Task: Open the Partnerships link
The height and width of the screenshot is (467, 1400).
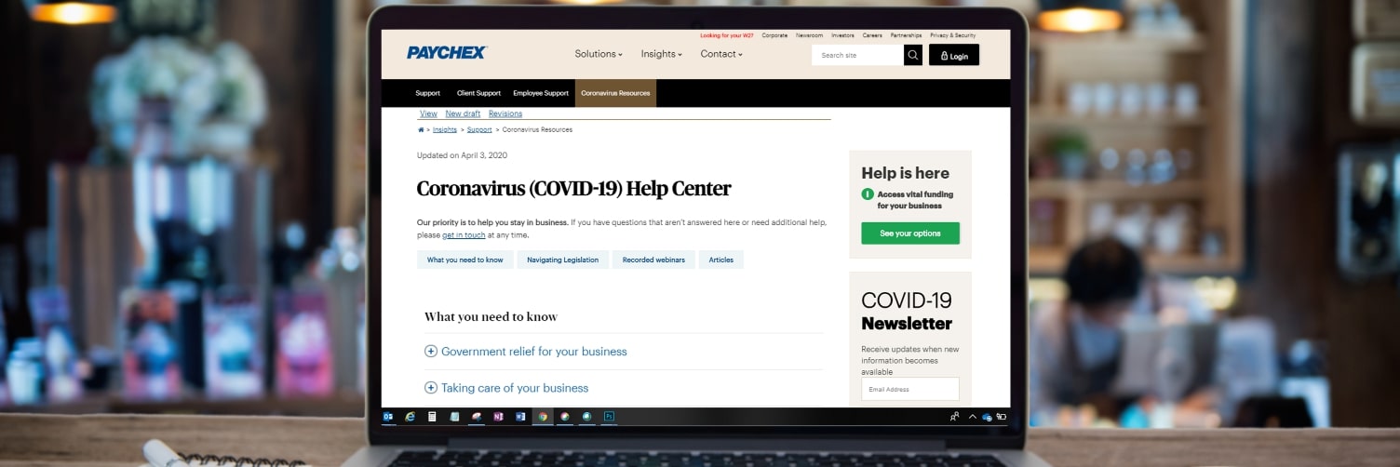Action: tap(906, 35)
